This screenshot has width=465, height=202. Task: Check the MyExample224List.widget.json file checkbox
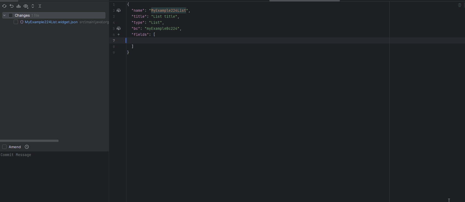coord(16,22)
